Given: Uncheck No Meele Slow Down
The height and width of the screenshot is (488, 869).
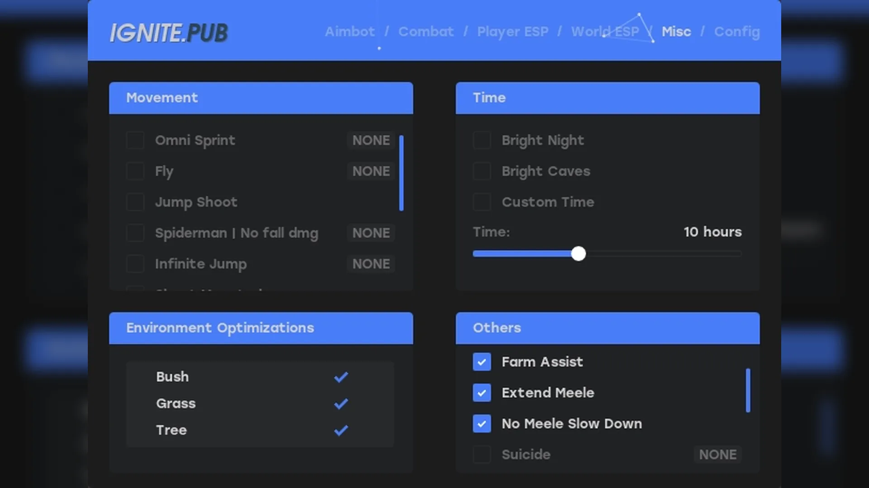Looking at the screenshot, I should pyautogui.click(x=482, y=424).
